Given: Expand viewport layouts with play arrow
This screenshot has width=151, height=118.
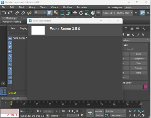Looking at the screenshot, I should (3, 83).
